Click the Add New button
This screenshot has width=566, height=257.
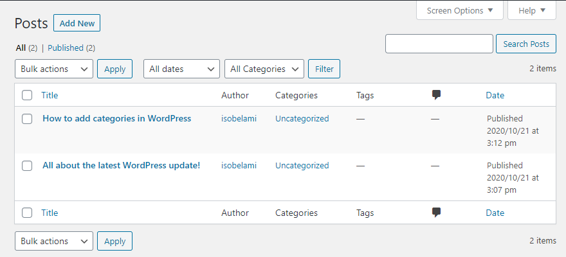pos(77,23)
